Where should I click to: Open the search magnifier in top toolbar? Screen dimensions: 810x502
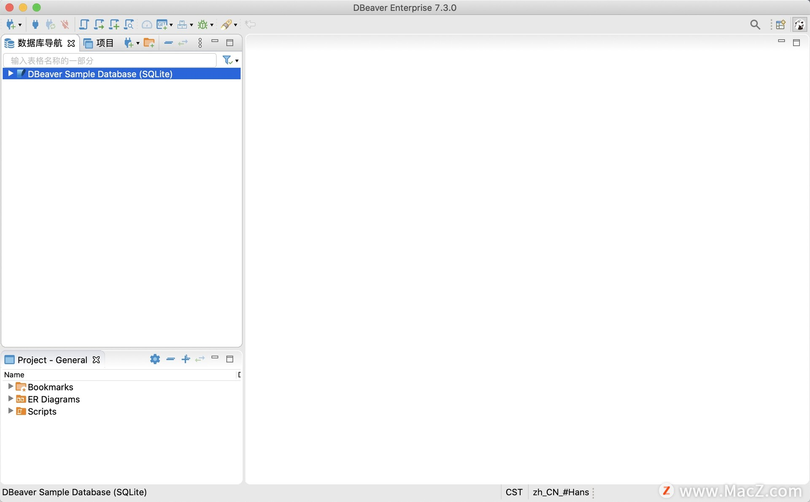755,24
